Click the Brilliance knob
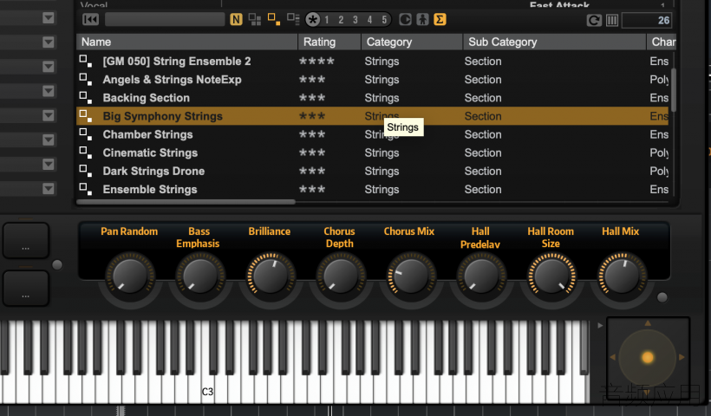Image resolution: width=711 pixels, height=416 pixels. [271, 276]
